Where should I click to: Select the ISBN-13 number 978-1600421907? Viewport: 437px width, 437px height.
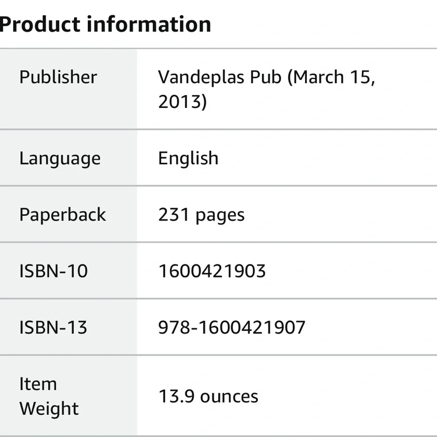[x=232, y=327]
